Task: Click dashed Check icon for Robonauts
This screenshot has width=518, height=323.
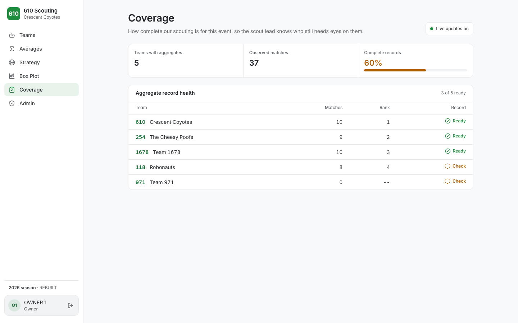Action: (447, 166)
